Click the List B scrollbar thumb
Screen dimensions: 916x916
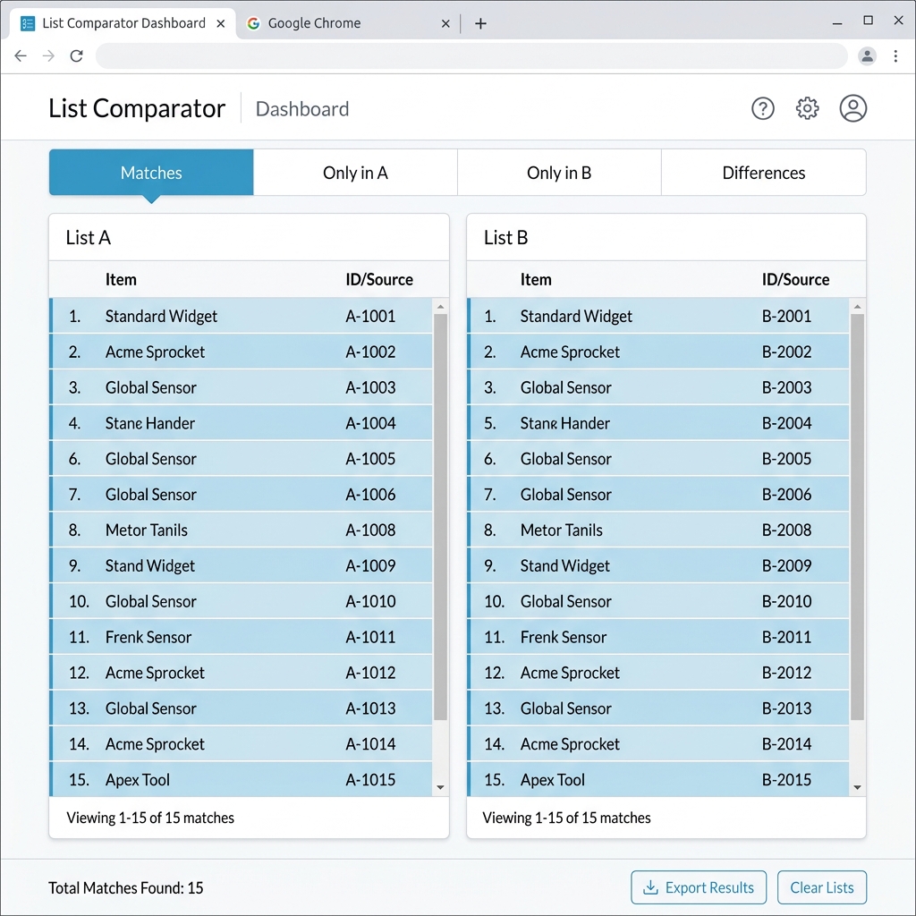[858, 517]
